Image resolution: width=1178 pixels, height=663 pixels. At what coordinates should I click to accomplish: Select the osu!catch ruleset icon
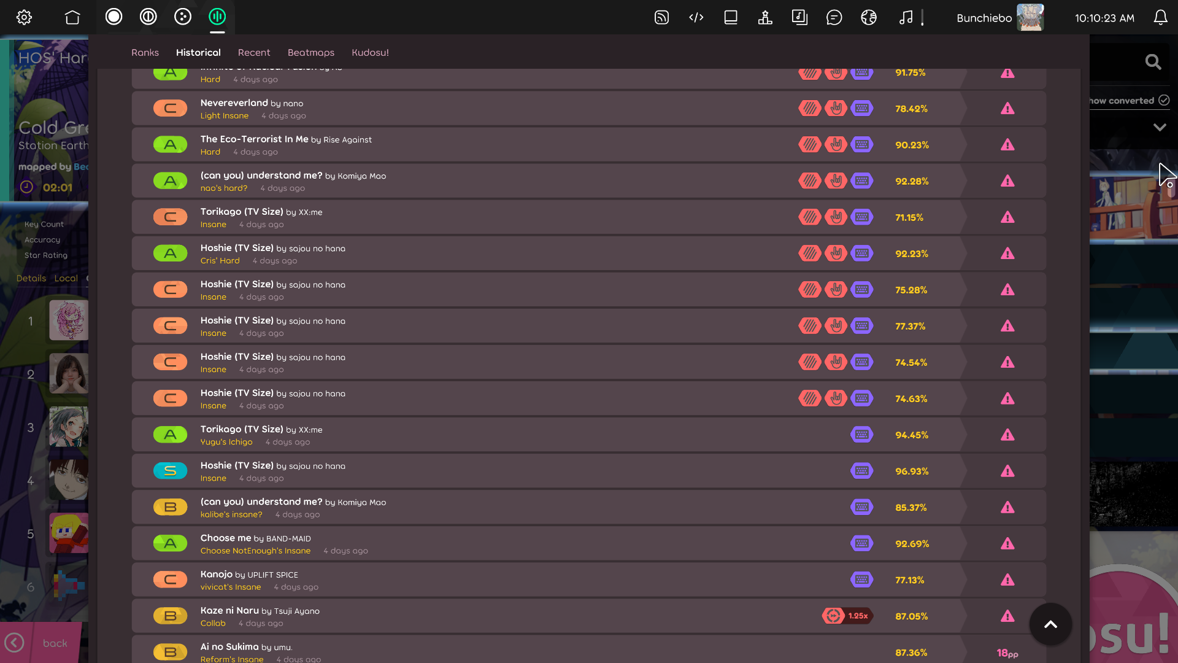pos(183,17)
